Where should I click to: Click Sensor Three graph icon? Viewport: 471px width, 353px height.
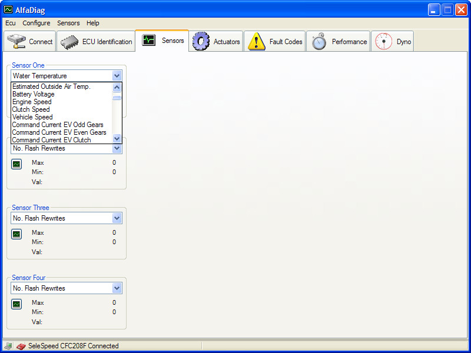pos(16,234)
